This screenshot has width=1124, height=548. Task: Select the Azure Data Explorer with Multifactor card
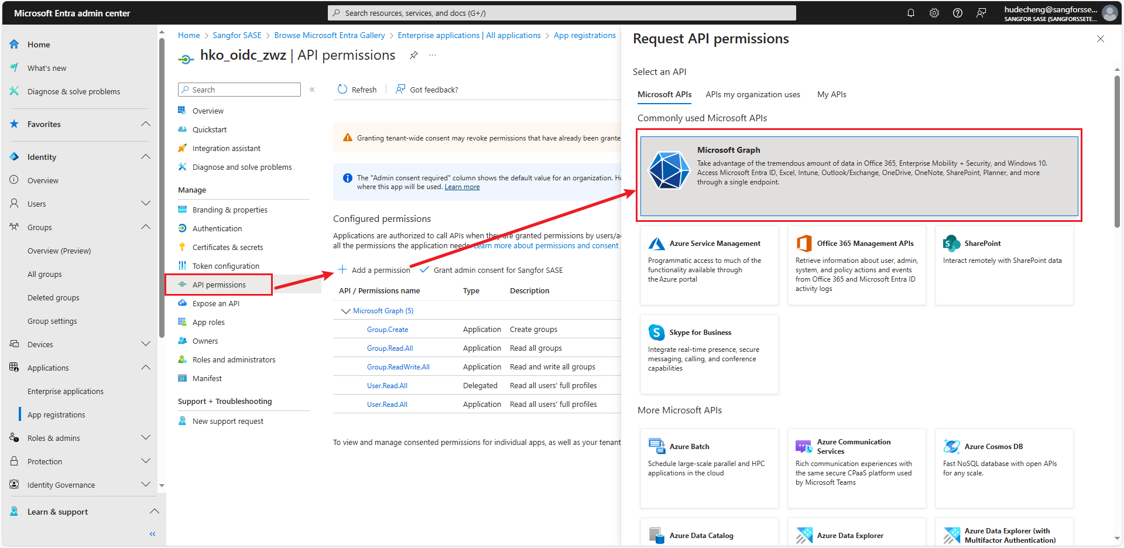point(1005,533)
